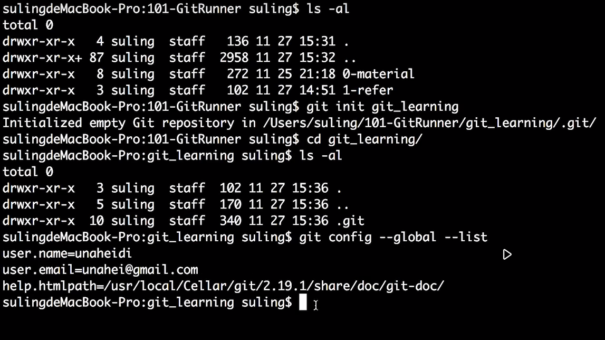This screenshot has height=340, width=605.
Task: Click the 'Initialized empty Git repository' message
Action: (119, 123)
